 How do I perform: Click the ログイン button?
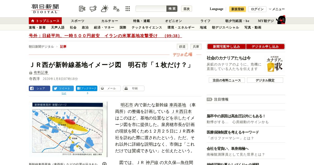(x=257, y=9)
